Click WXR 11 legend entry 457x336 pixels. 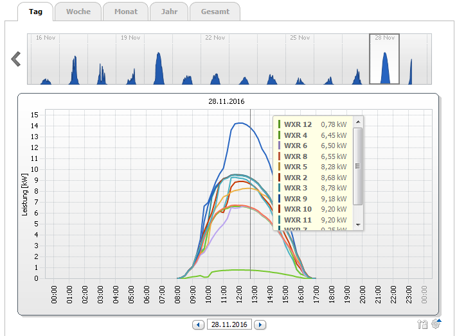pos(313,220)
